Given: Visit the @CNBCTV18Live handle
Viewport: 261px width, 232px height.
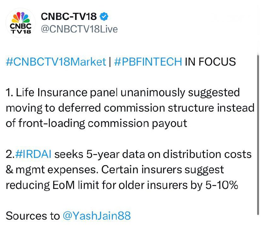Looking at the screenshot, I should click(78, 29).
